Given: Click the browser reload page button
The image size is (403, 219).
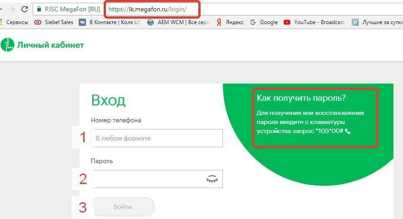Looking at the screenshot, I should pyautogui.click(x=24, y=9).
